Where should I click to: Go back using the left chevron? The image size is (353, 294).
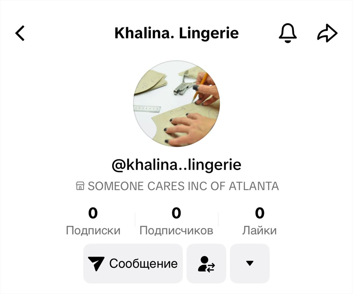(x=20, y=33)
